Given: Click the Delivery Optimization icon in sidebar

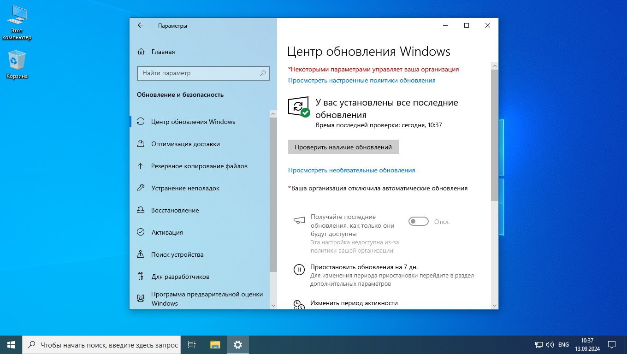Looking at the screenshot, I should click(x=141, y=144).
